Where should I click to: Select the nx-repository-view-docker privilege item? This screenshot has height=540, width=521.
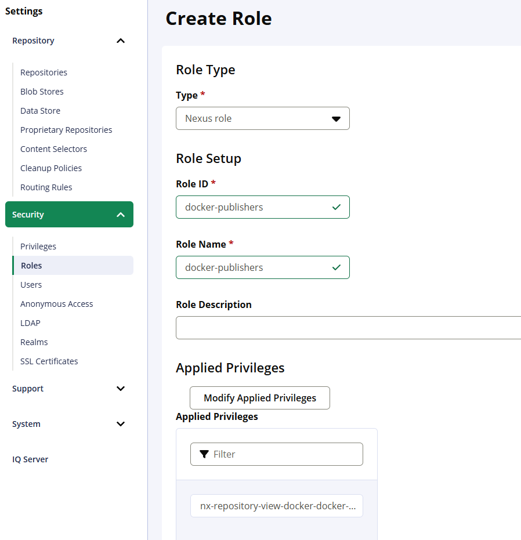pyautogui.click(x=277, y=506)
